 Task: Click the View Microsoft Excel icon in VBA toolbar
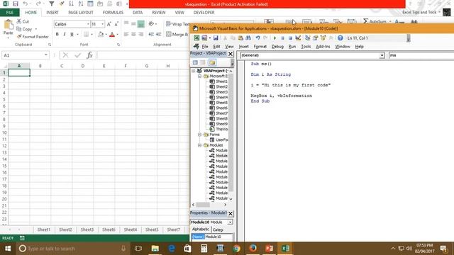coord(196,38)
